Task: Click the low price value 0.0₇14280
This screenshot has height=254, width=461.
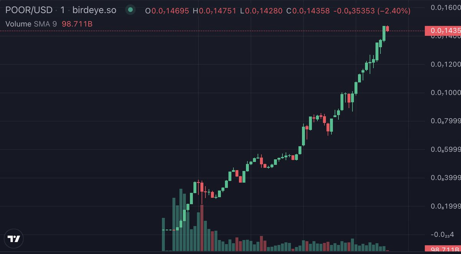Action: pyautogui.click(x=264, y=11)
